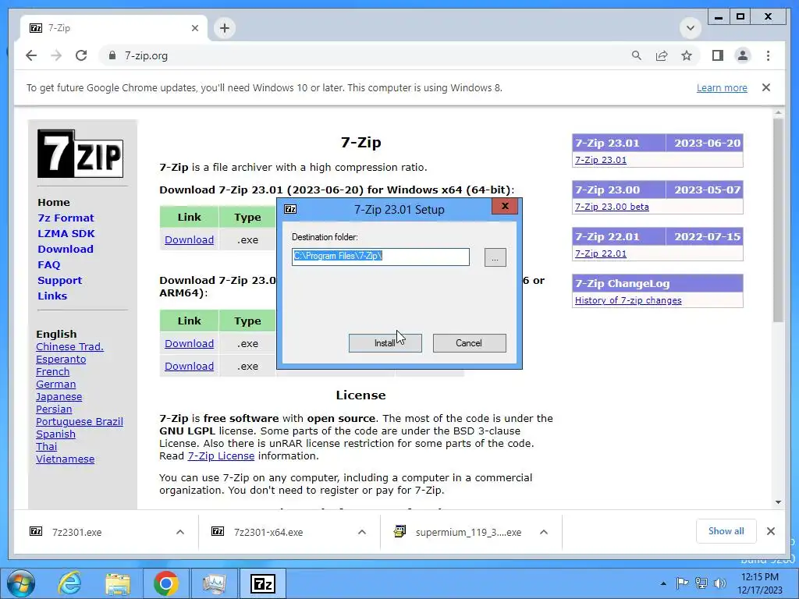Open the 7-Zip setup taskbar icon
The height and width of the screenshot is (599, 799).
[x=263, y=583]
